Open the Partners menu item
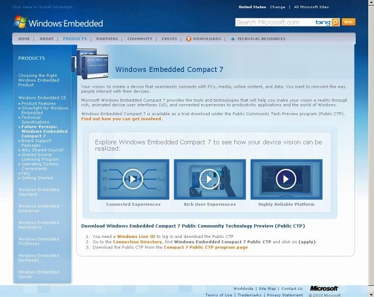374x297 pixels. [107, 39]
